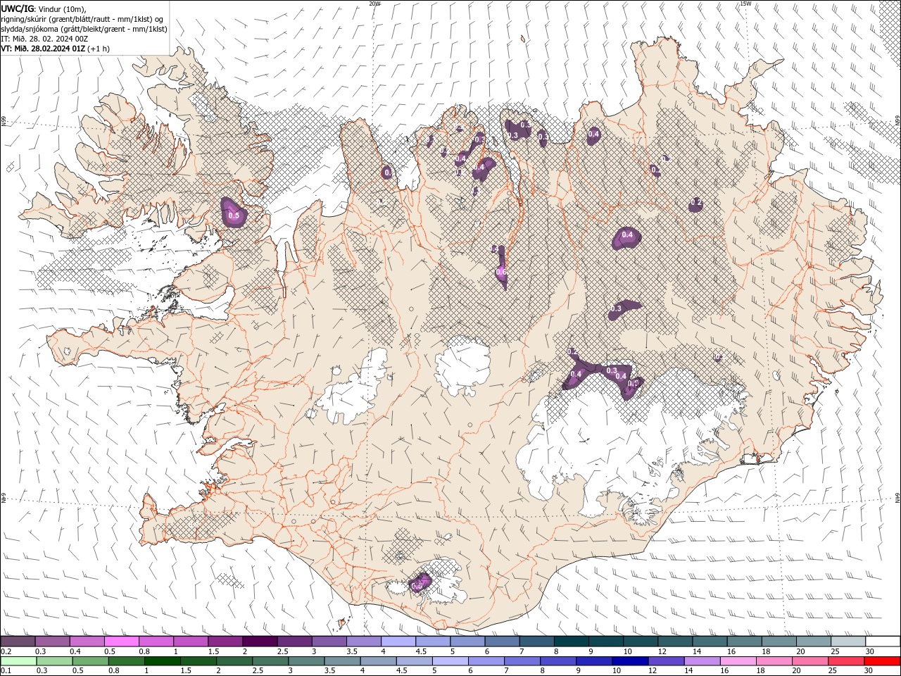Viewport: 901px width, 676px height.
Task: Pick the dark teal 8 snow scale swatch
Action: pos(570,641)
